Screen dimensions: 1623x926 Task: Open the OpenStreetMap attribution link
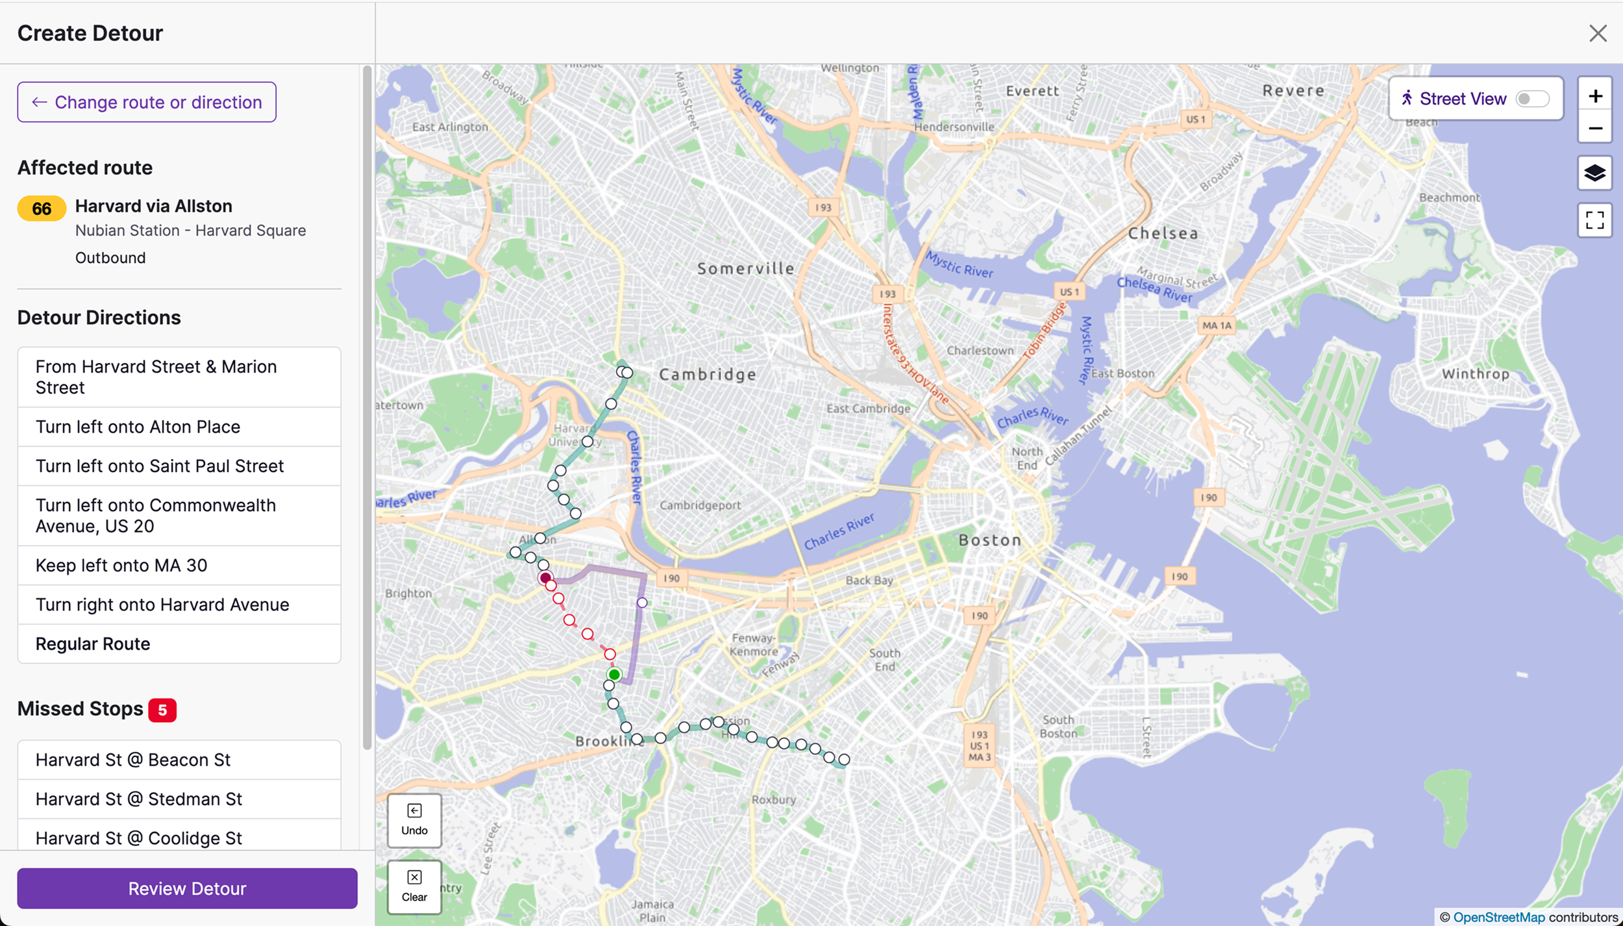click(x=1499, y=917)
